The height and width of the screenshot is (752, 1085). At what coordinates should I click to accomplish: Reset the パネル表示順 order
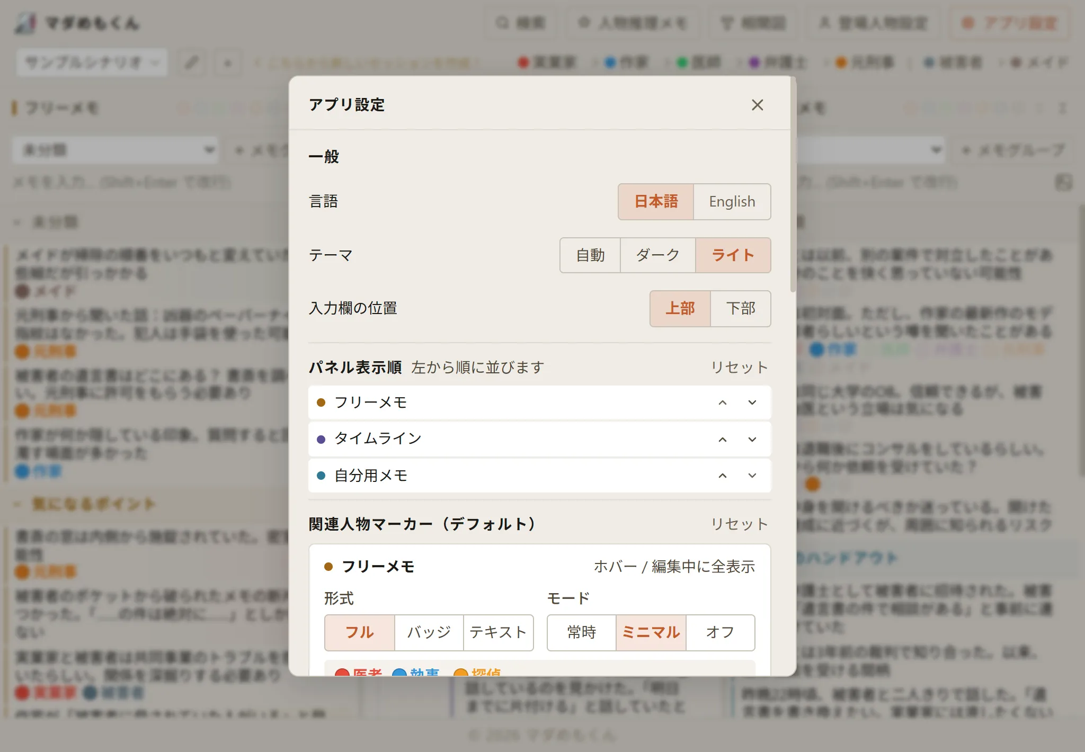[739, 368]
